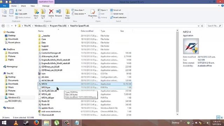Select RECOVERY (D:) drive in sidebar

[x=15, y=101]
